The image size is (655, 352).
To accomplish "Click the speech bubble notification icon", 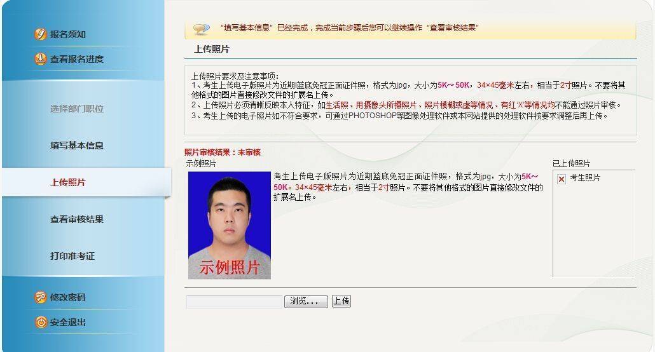I will click(201, 29).
